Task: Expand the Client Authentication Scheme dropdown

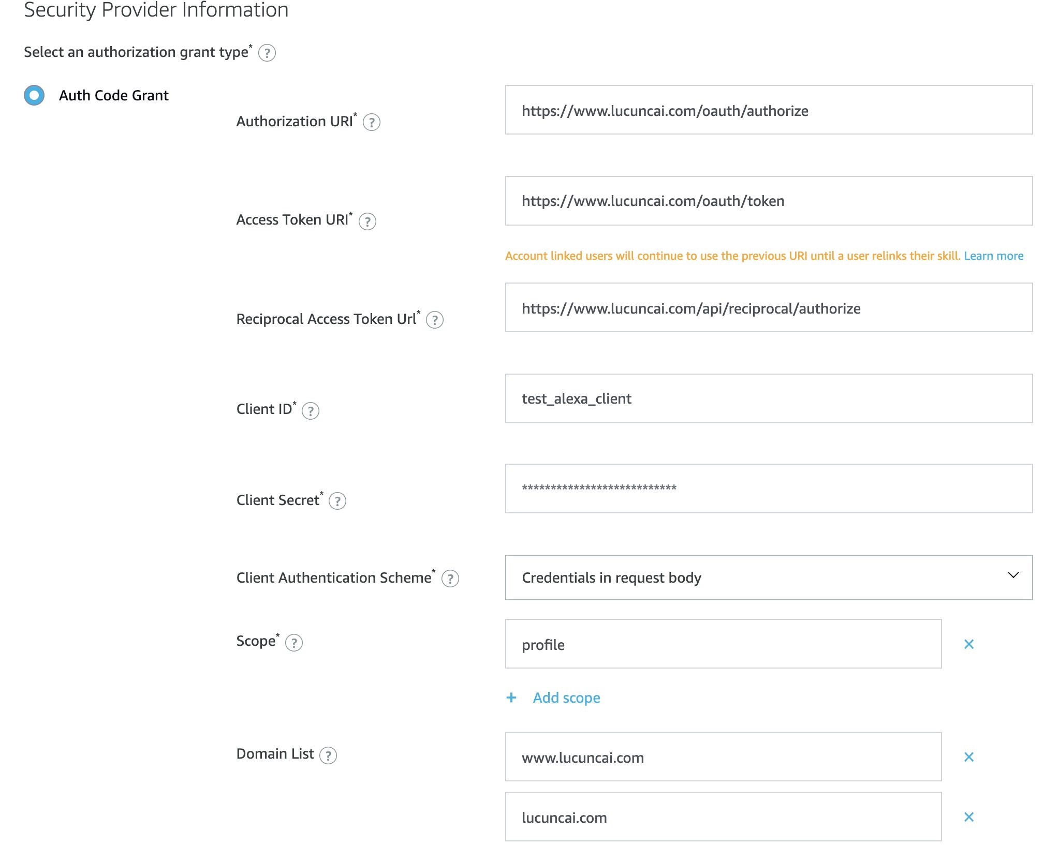Action: pos(769,577)
